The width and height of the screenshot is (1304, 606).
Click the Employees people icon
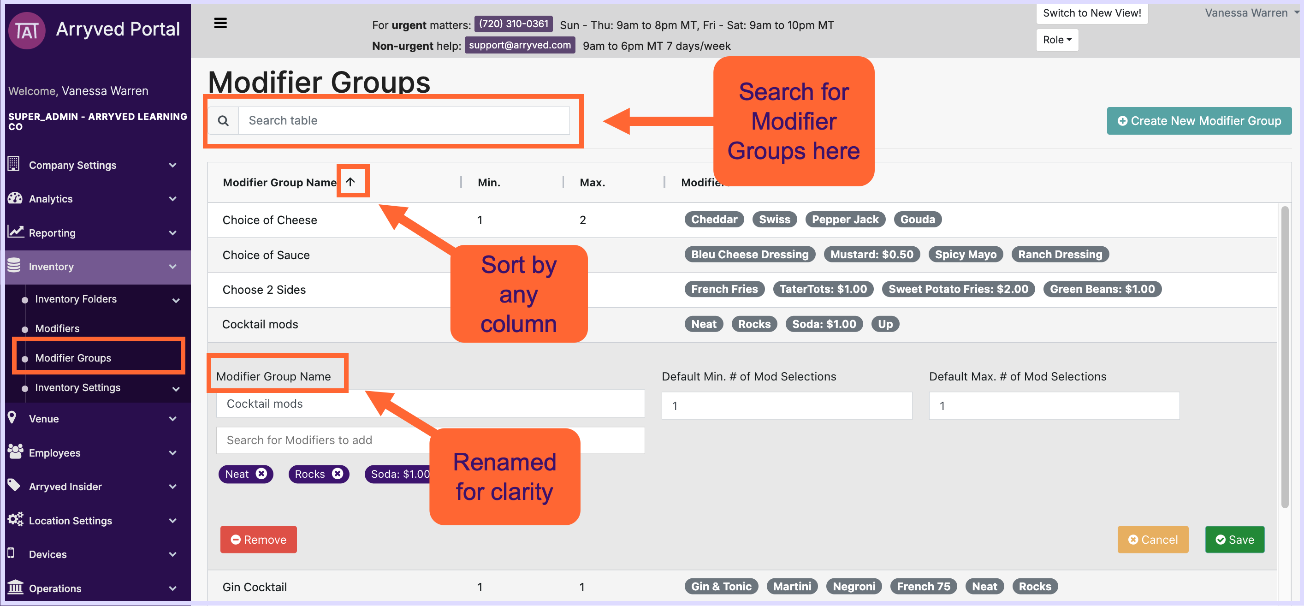[x=15, y=452]
